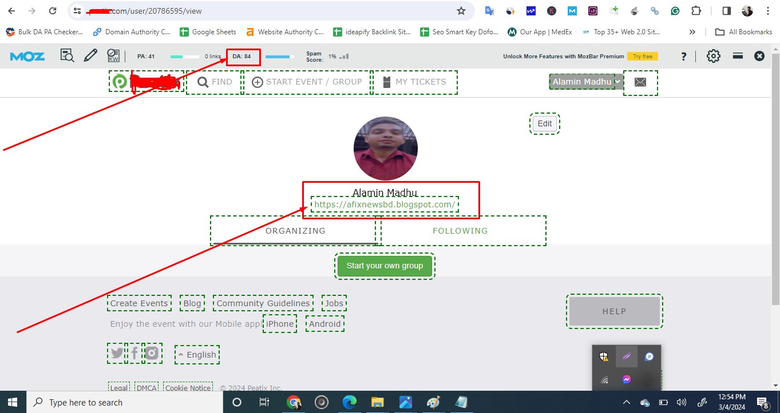Click the Edit profile button

coord(545,123)
